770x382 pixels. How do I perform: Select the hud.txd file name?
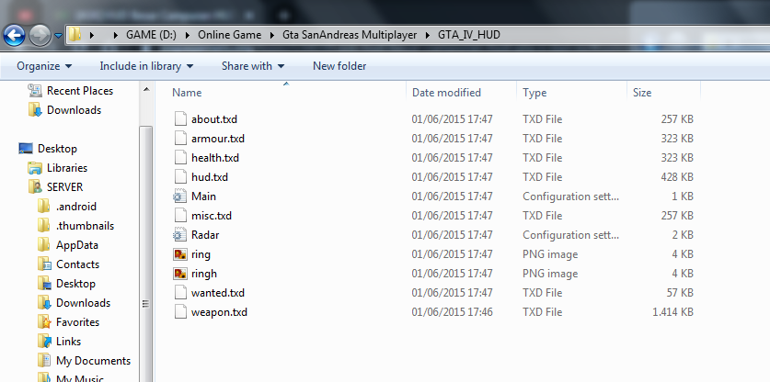pos(210,177)
